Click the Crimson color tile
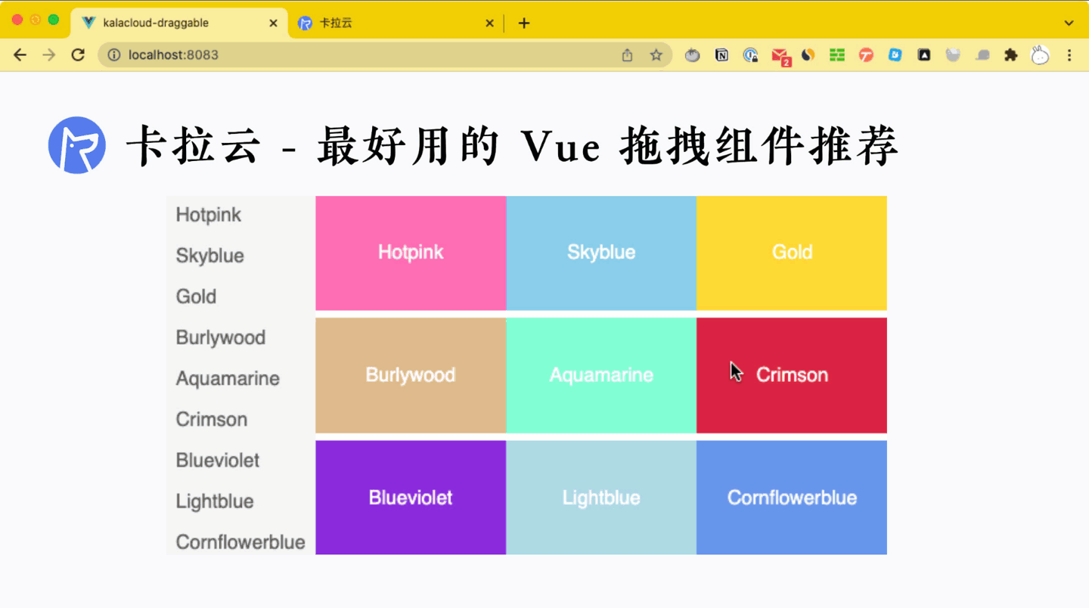This screenshot has height=608, width=1089. click(792, 375)
